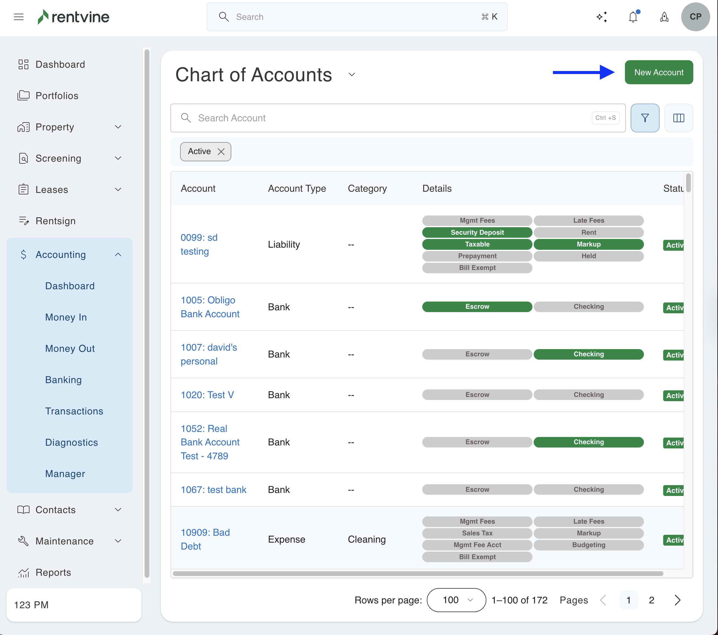The width and height of the screenshot is (718, 635).
Task: Open the 1020: Test V account link
Action: coord(207,395)
